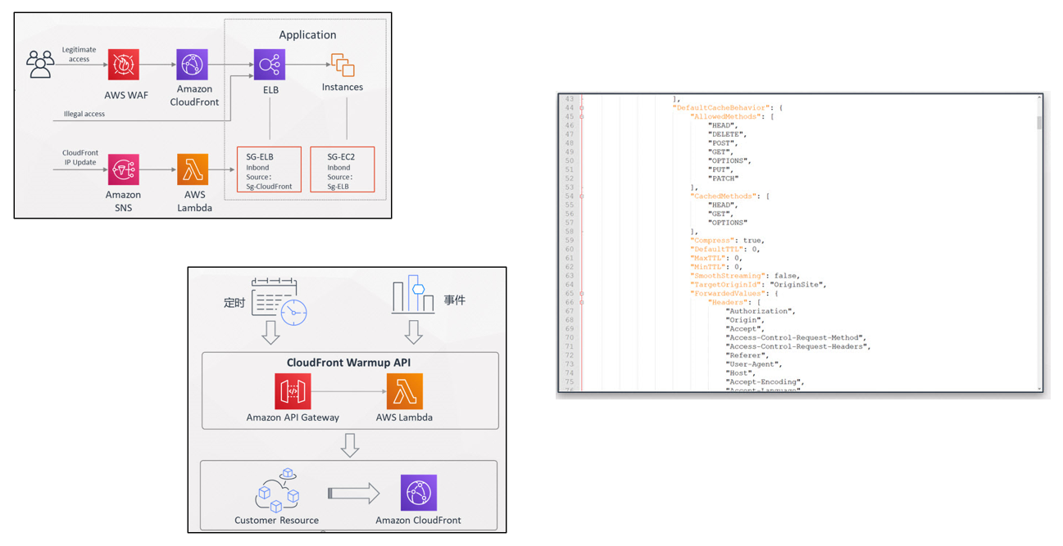
Task: Click the calendar clock schedule icon
Action: pos(279,301)
